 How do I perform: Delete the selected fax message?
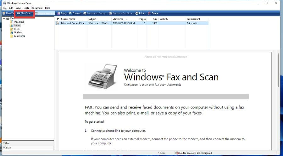(x=153, y=13)
